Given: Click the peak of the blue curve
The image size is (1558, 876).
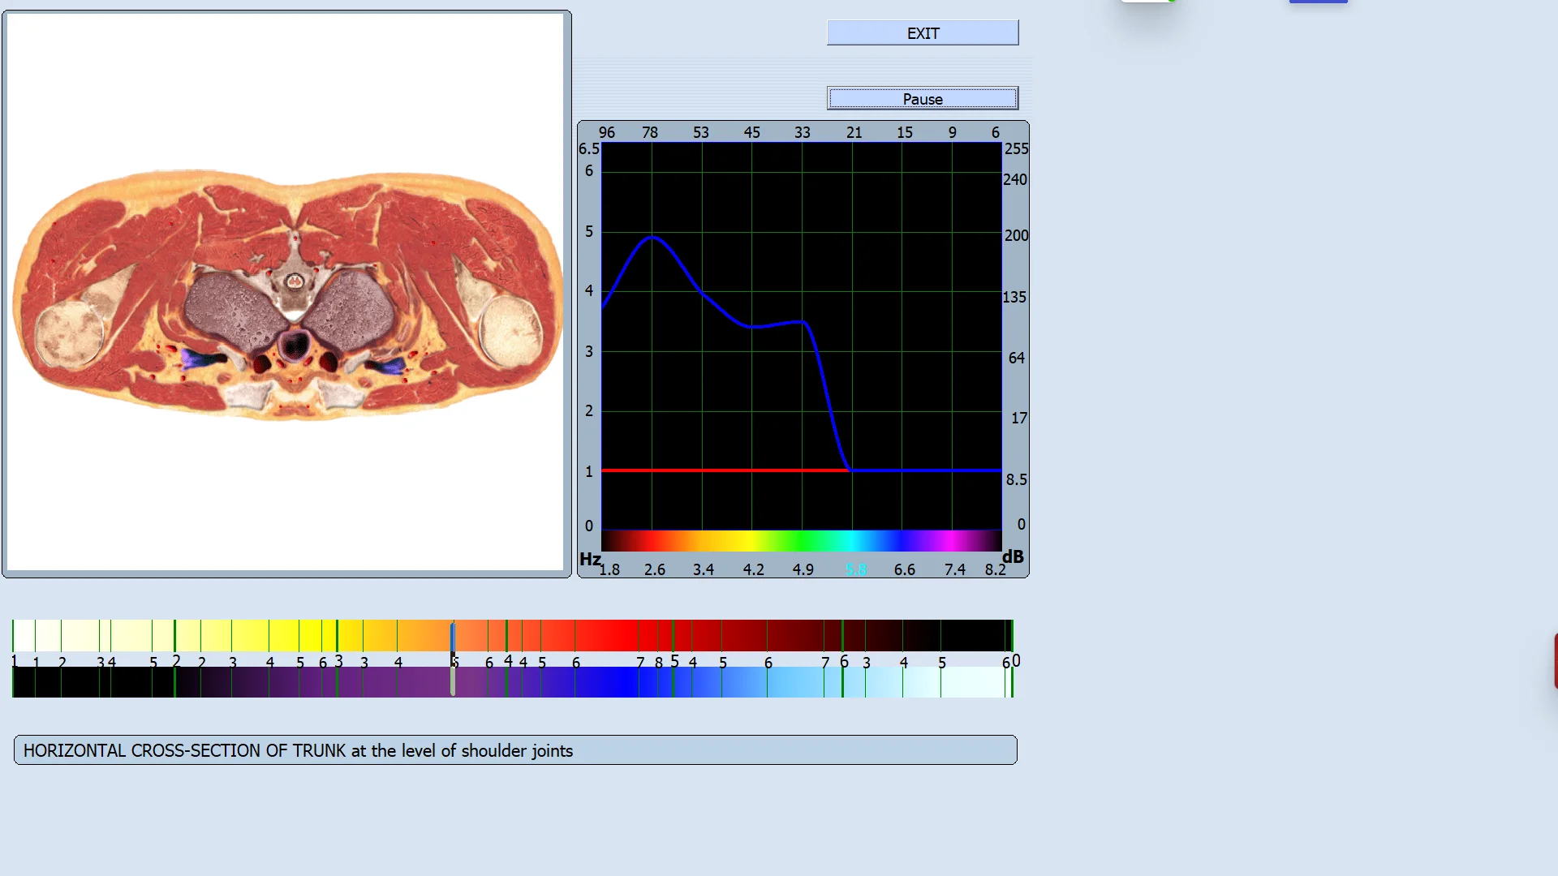Looking at the screenshot, I should (652, 238).
